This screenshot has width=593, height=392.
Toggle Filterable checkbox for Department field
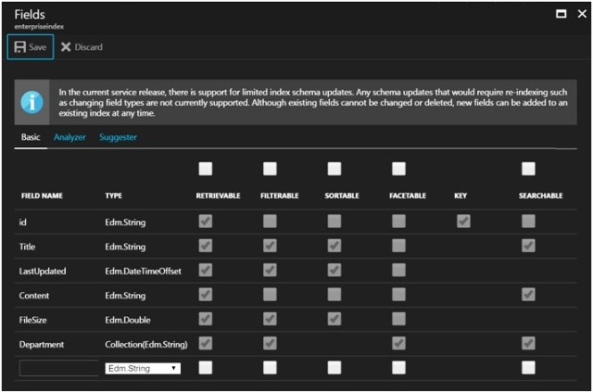[x=270, y=344]
